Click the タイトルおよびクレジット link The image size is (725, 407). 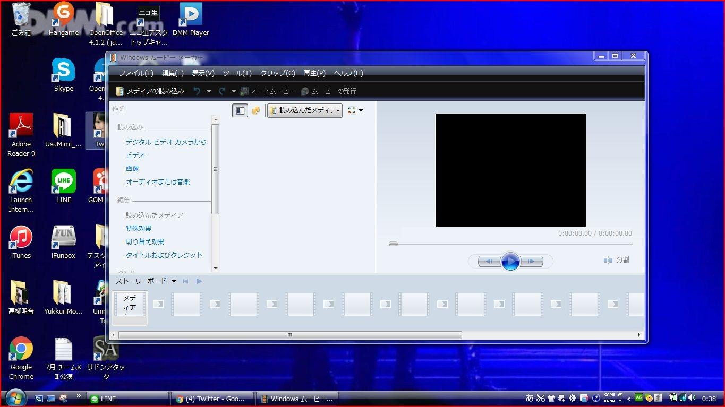pos(164,255)
